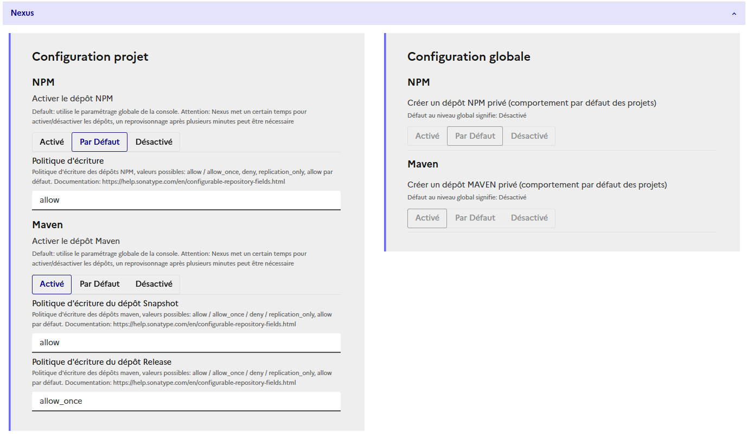Disable global private Maven repository creation
The height and width of the screenshot is (439, 747).
529,217
